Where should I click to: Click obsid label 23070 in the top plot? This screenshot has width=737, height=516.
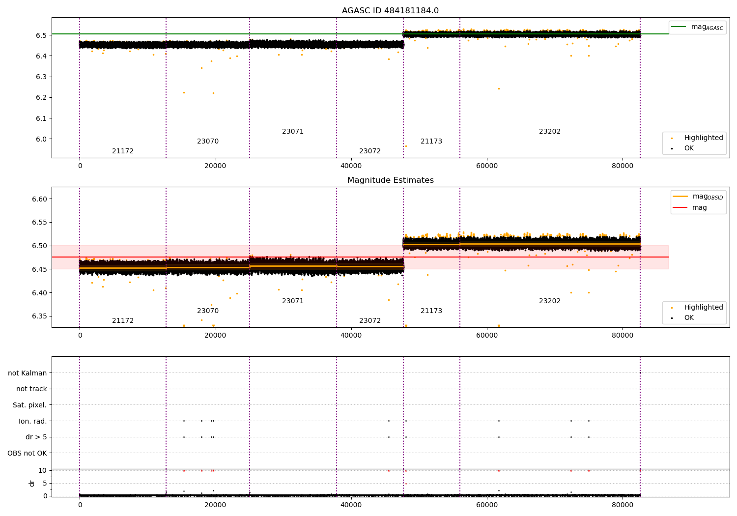pos(208,142)
